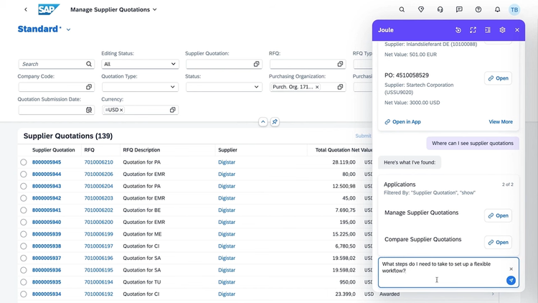
Task: Click the Supplier Quotation filter input
Action: pyautogui.click(x=218, y=64)
